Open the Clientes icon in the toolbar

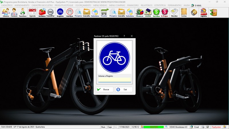pos(6,13)
